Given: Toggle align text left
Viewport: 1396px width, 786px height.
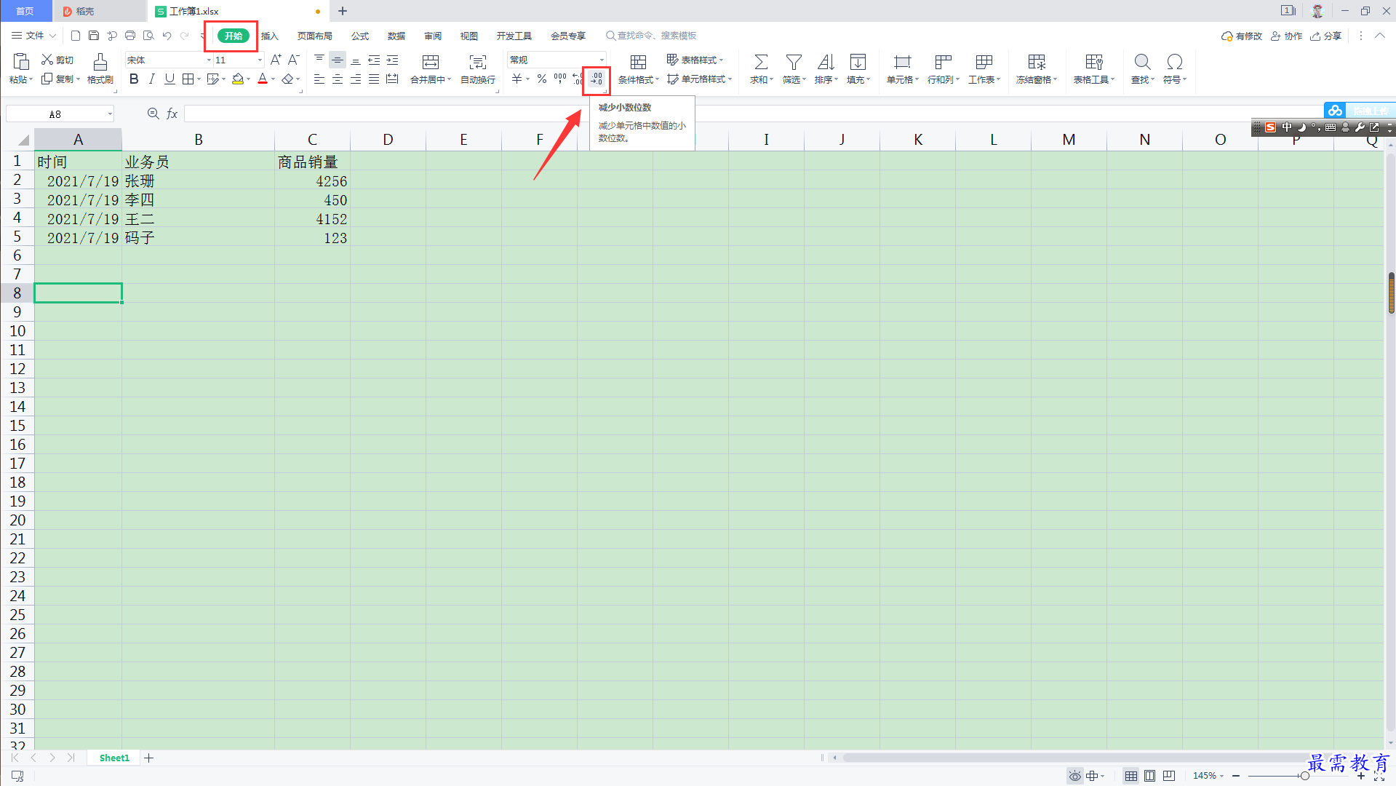Looking at the screenshot, I should click(x=319, y=79).
